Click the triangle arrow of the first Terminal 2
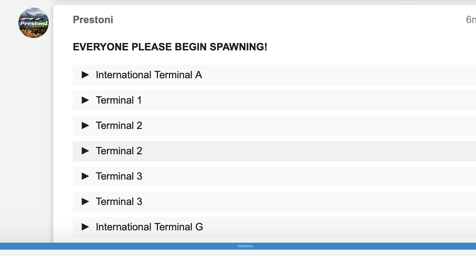 tap(85, 125)
